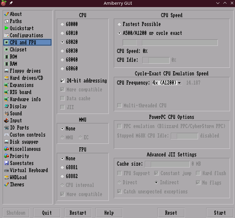Click the RAM chip icon
The width and height of the screenshot is (235, 218).
(7, 64)
